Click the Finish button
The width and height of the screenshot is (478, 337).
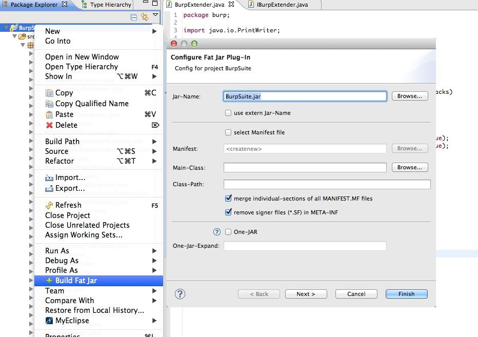(x=406, y=294)
